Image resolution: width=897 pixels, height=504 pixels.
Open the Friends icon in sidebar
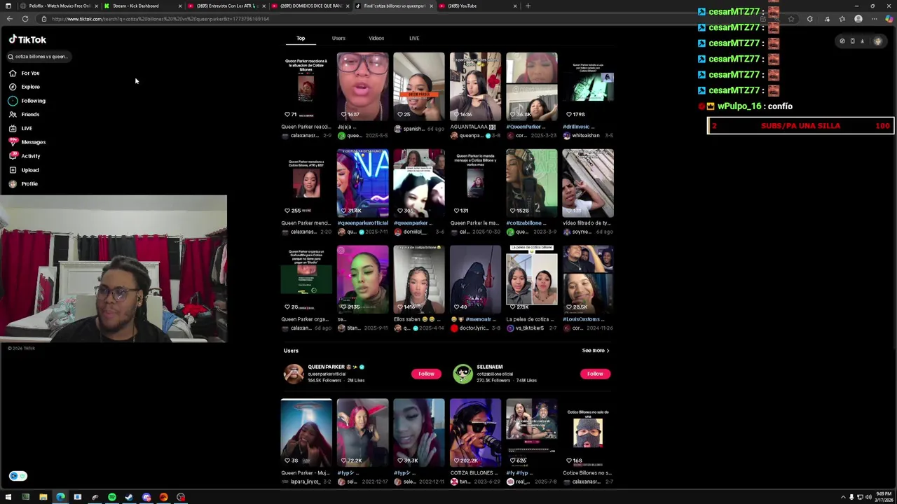click(x=13, y=114)
